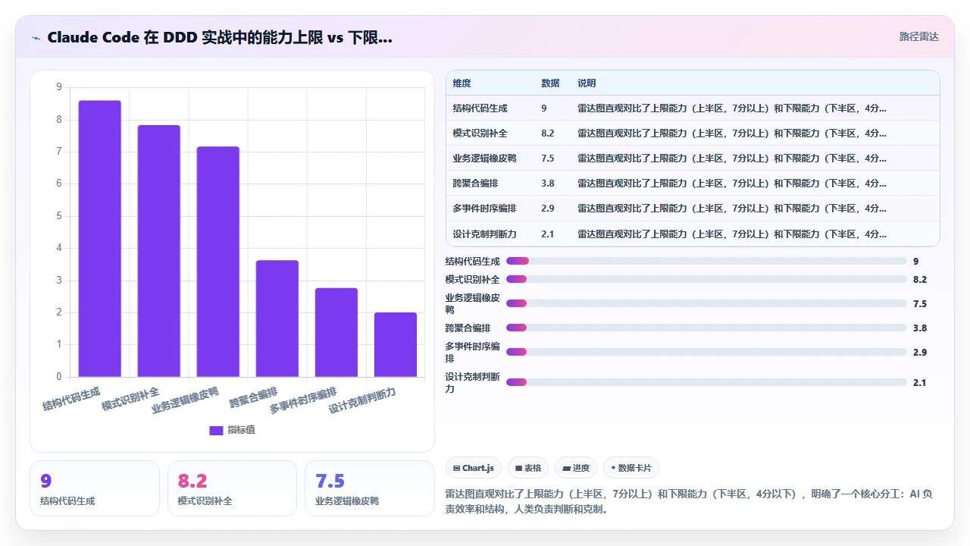Screen dimensions: 970x546
Task: Click the Chart.js tag chip
Action: click(474, 468)
